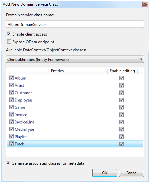Screen dimensions: 150x183
Task: Disable editing for Employee
Action: [121, 100]
